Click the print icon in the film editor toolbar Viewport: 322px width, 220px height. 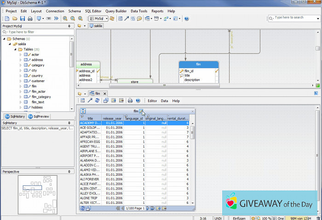click(x=130, y=101)
